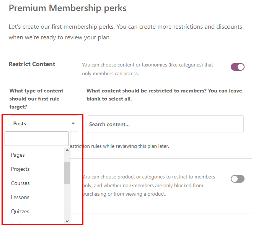Pick Lessons from the dropdown options

coord(34,197)
